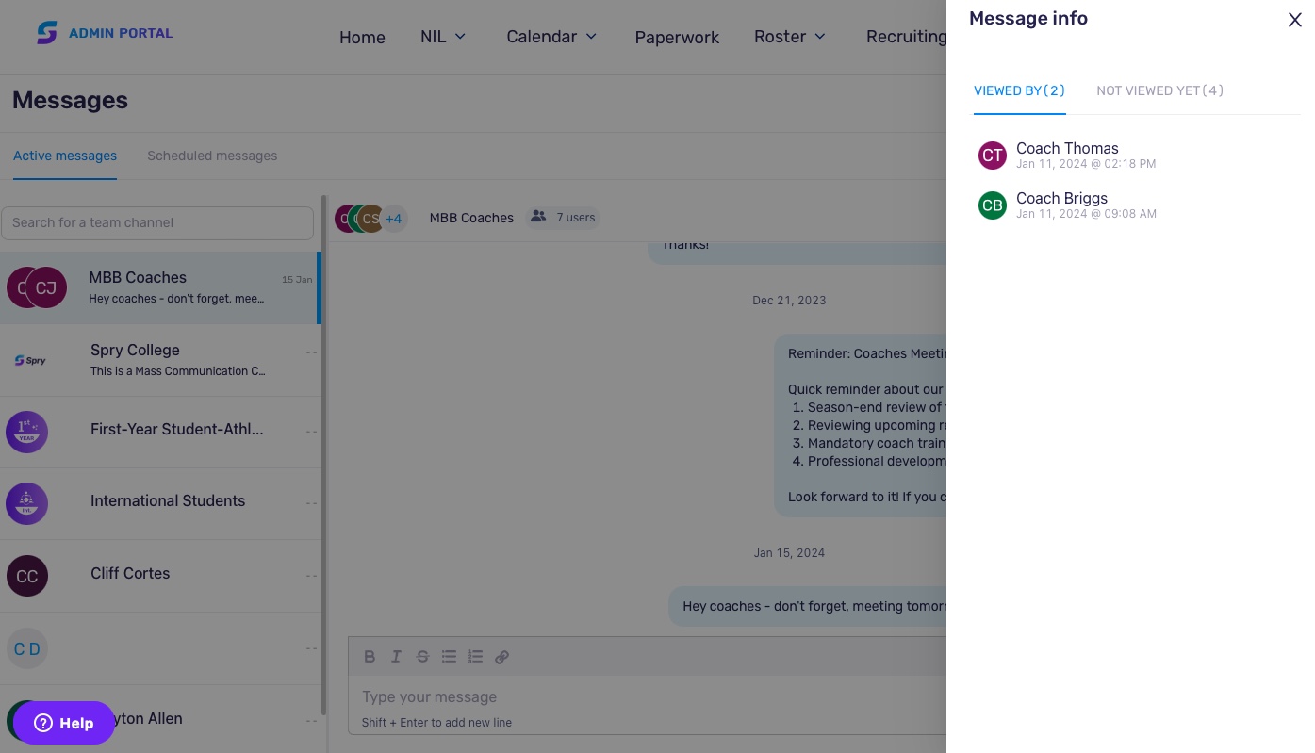
Task: Open the Paperwork page
Action: [x=677, y=37]
